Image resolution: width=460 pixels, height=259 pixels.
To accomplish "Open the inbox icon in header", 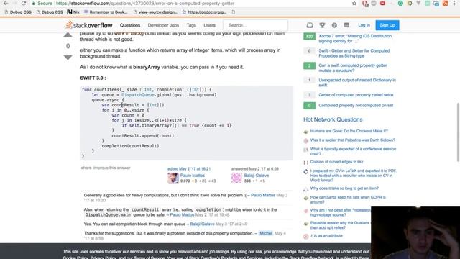I will (x=310, y=25).
